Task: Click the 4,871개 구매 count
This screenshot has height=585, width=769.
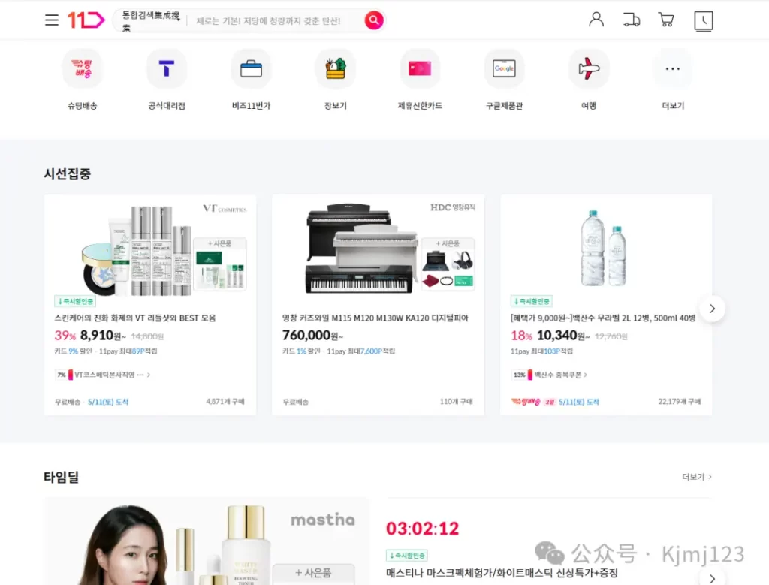Action: [x=225, y=401]
